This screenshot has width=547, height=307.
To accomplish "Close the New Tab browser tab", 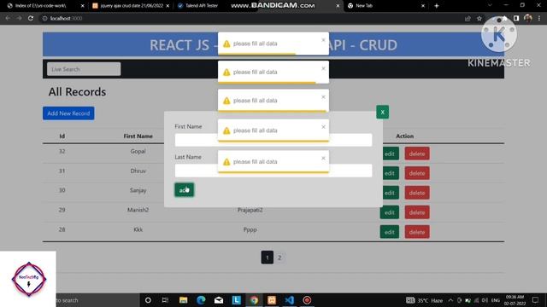I will pos(423,6).
